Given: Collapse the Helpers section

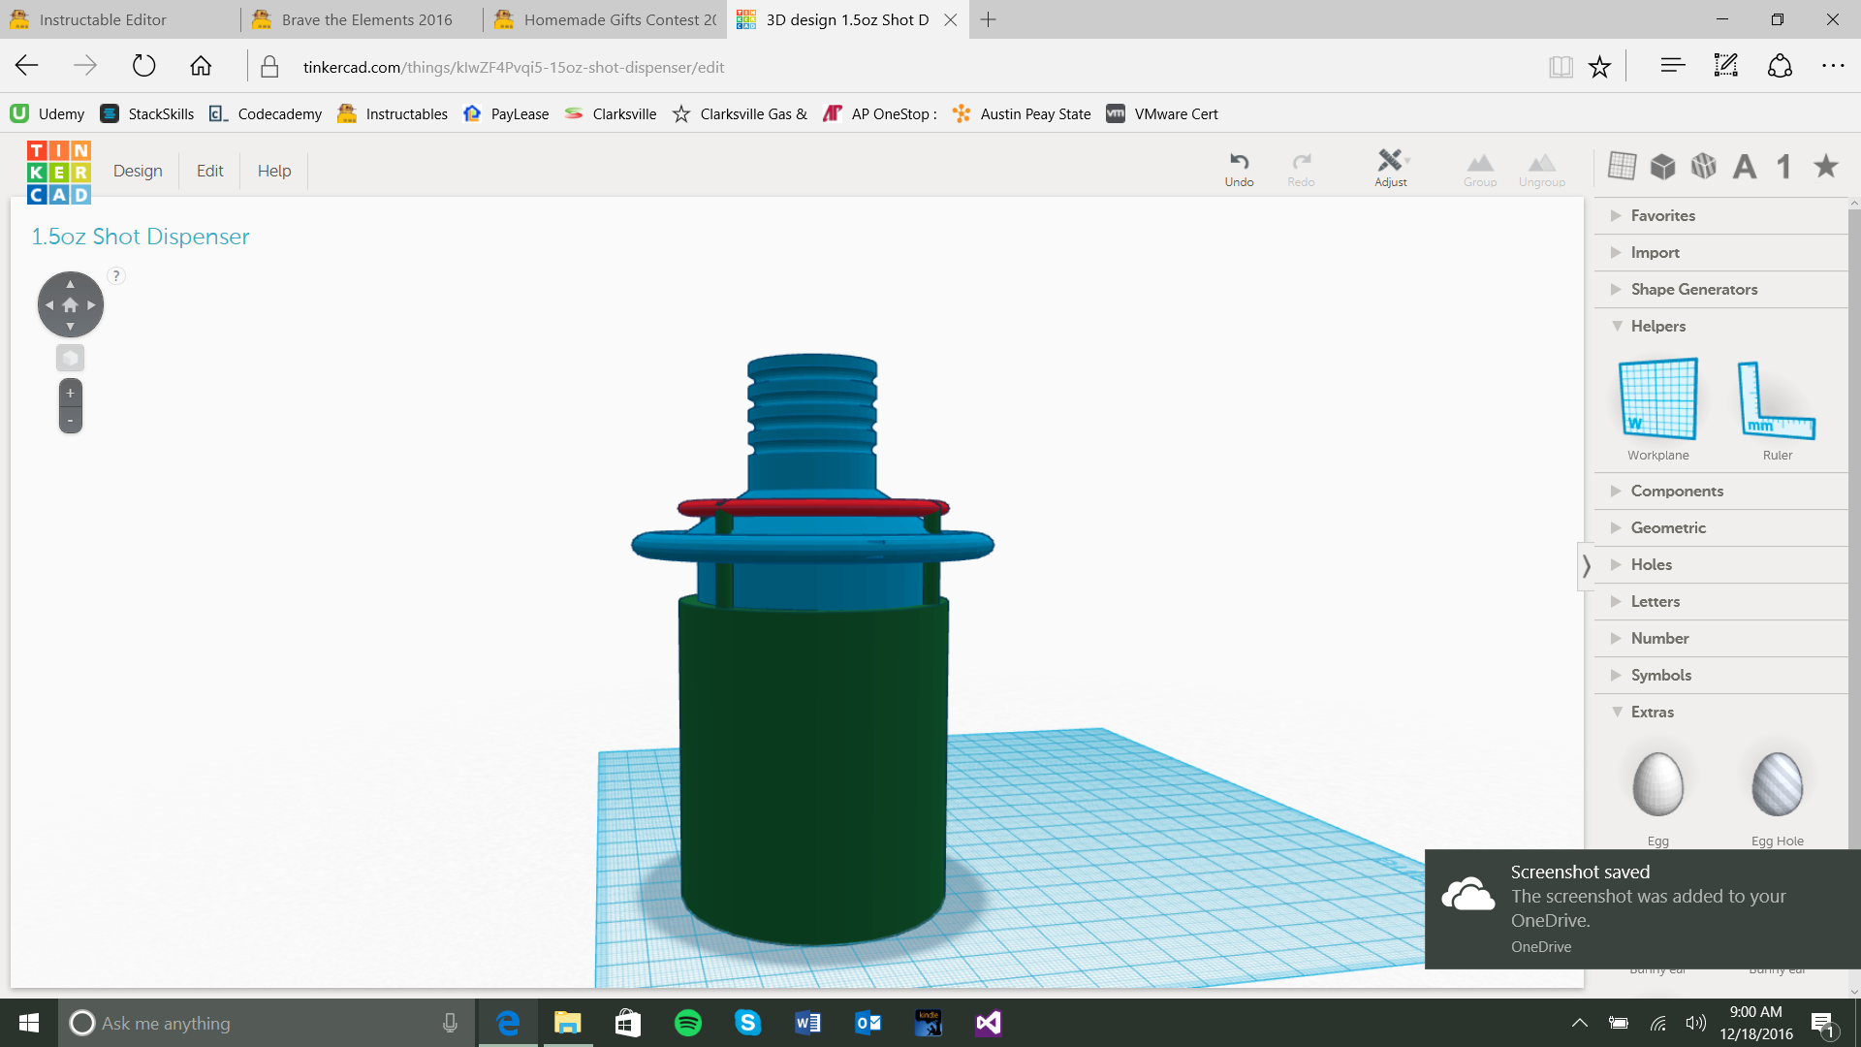Looking at the screenshot, I should 1657,326.
